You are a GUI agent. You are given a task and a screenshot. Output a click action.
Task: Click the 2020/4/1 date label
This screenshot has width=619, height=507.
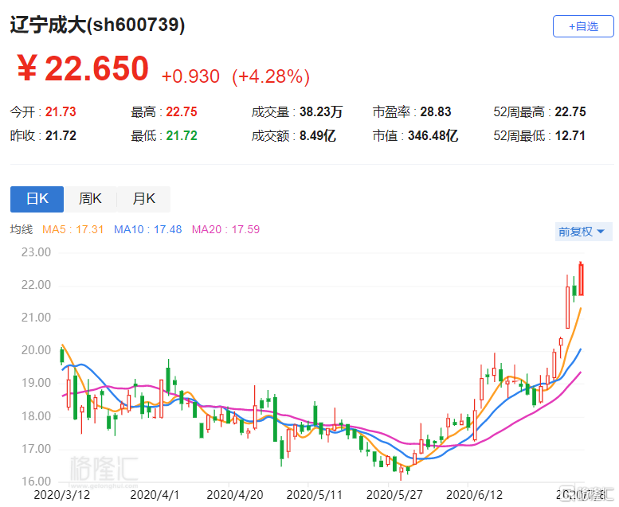click(x=155, y=495)
